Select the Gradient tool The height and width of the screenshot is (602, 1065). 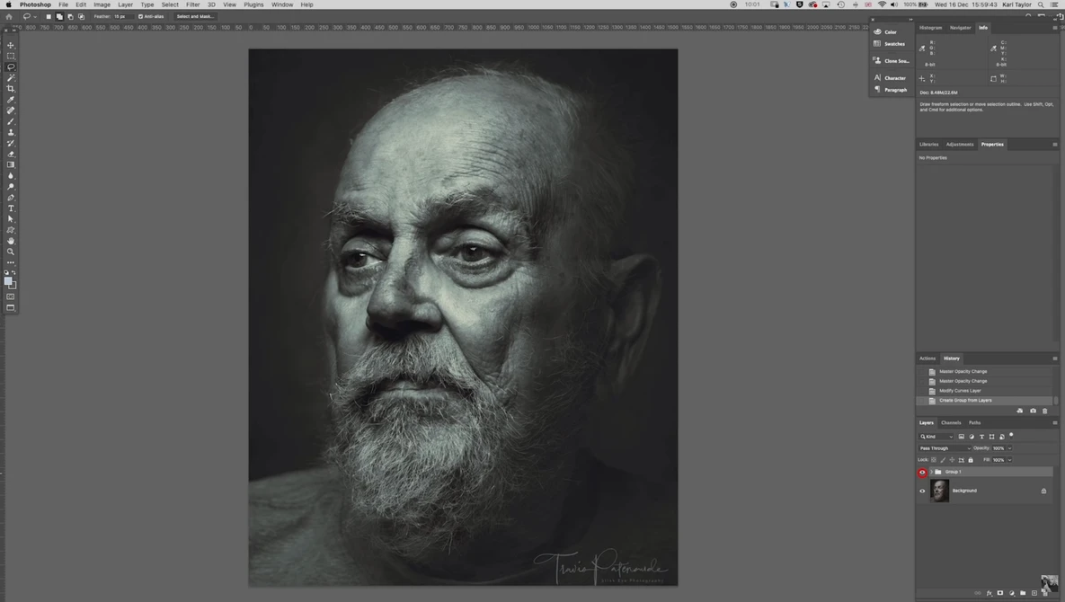pyautogui.click(x=11, y=165)
